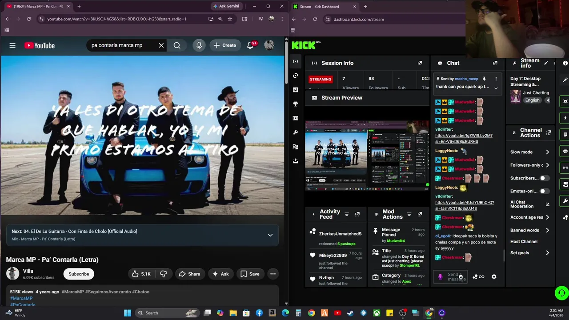Viewport: 569px width, 320px height.
Task: Click Windows Start button
Action: tap(128, 313)
